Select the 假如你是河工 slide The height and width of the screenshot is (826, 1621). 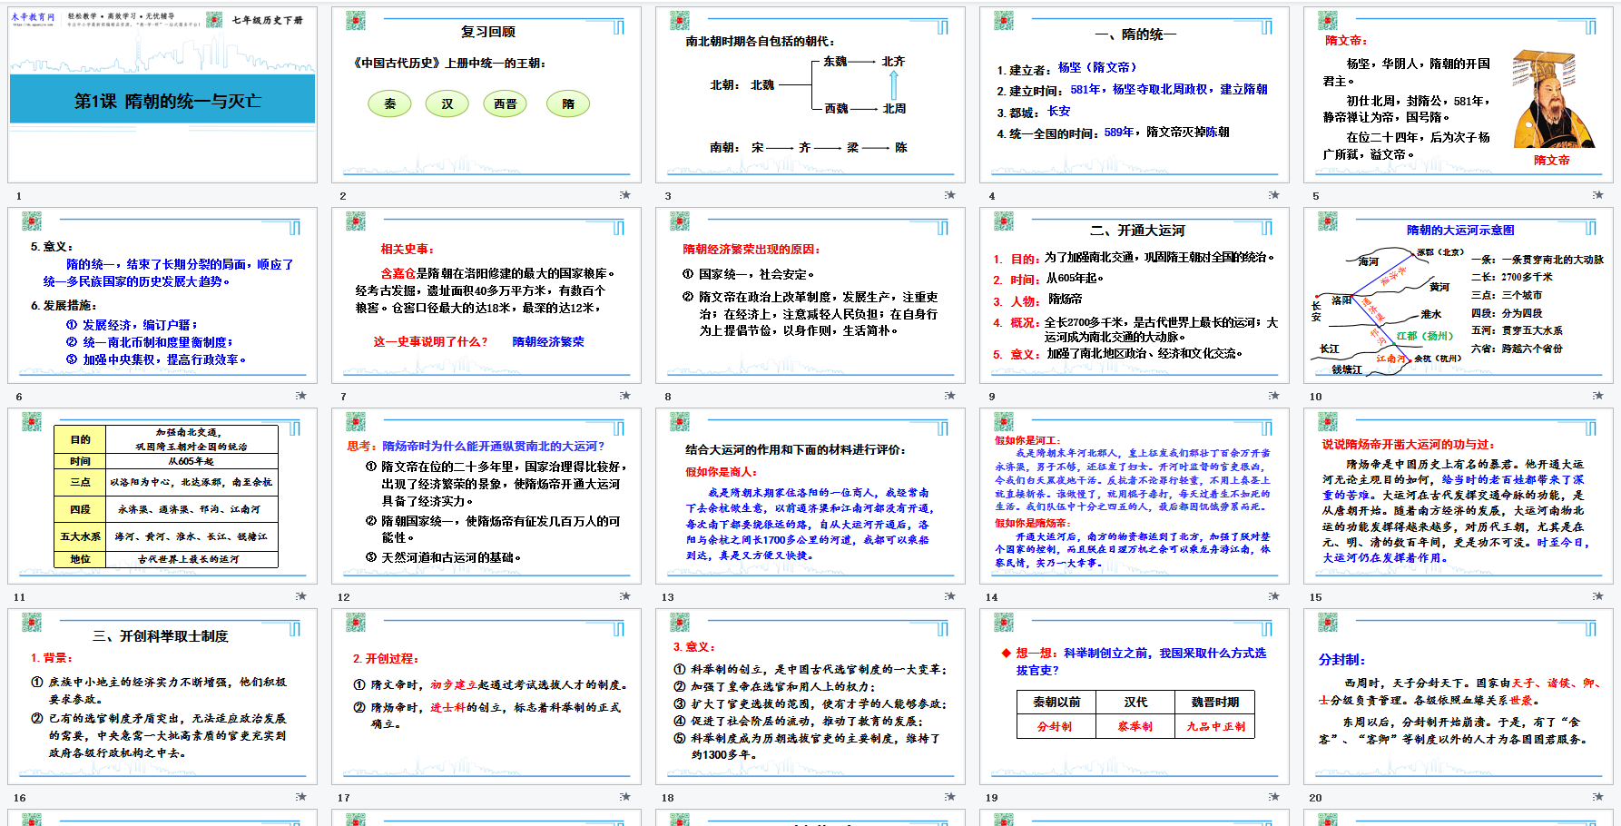pyautogui.click(x=1135, y=497)
